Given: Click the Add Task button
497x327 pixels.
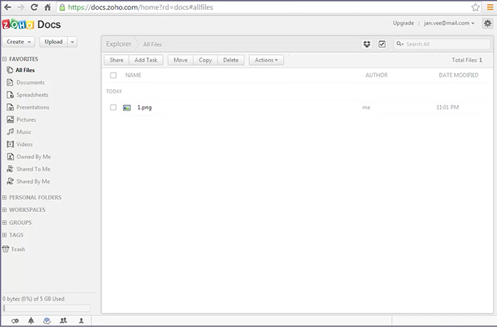Looking at the screenshot, I should click(x=146, y=60).
